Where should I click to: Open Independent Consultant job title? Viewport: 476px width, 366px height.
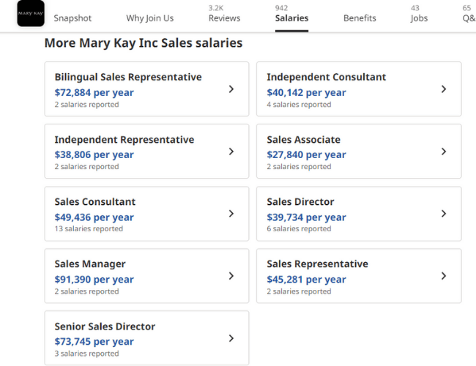327,77
